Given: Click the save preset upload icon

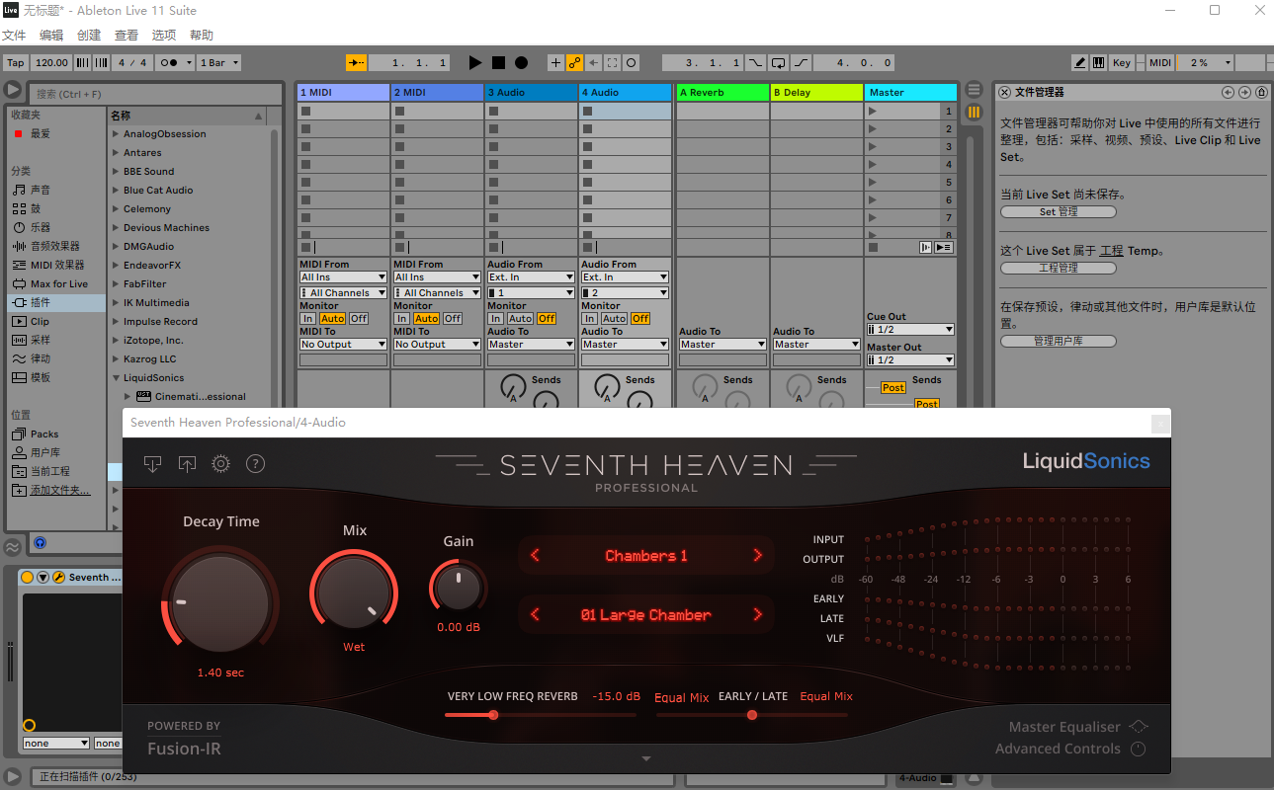Looking at the screenshot, I should (187, 463).
